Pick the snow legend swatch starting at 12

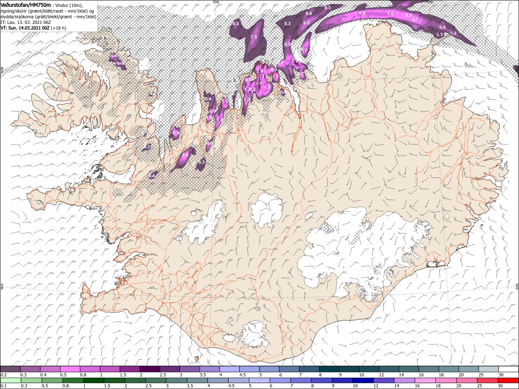pyautogui.click(x=388, y=369)
